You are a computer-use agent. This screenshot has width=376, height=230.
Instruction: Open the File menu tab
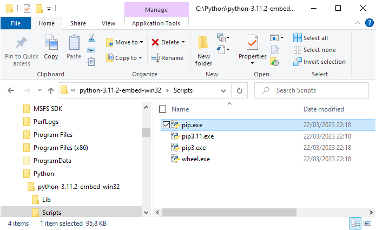(16, 23)
